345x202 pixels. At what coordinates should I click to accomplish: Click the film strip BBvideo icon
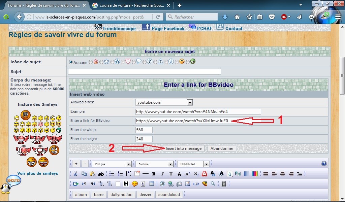pos(224,184)
